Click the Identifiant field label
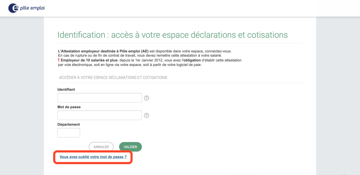 [x=66, y=89]
